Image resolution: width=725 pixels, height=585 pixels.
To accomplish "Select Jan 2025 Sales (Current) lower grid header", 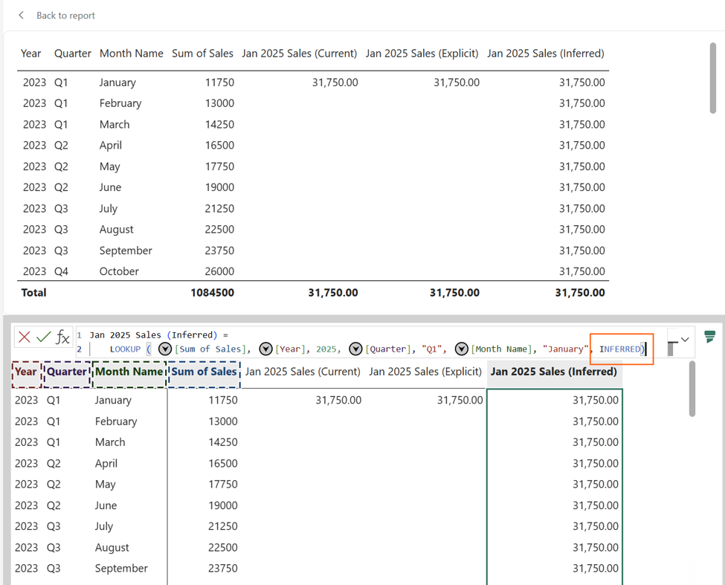I will click(303, 372).
